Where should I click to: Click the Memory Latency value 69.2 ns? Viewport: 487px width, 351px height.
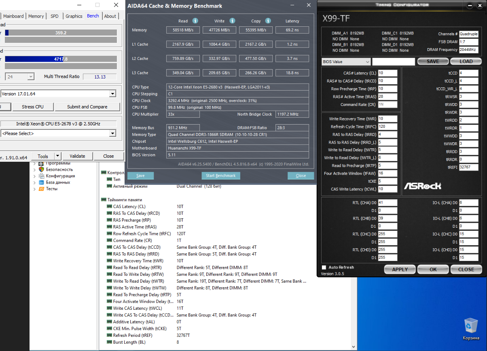click(292, 30)
